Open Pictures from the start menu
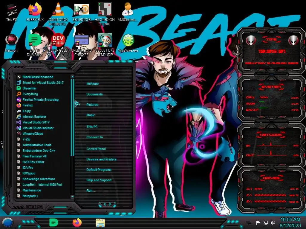 click(x=92, y=105)
